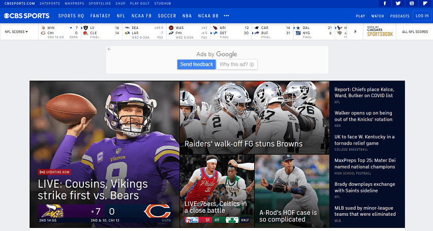Click the Bears logo in live score banner
The width and height of the screenshot is (433, 231).
coord(157,211)
